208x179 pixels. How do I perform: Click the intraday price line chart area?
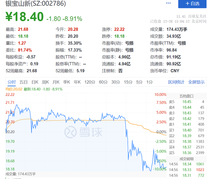click(86, 132)
